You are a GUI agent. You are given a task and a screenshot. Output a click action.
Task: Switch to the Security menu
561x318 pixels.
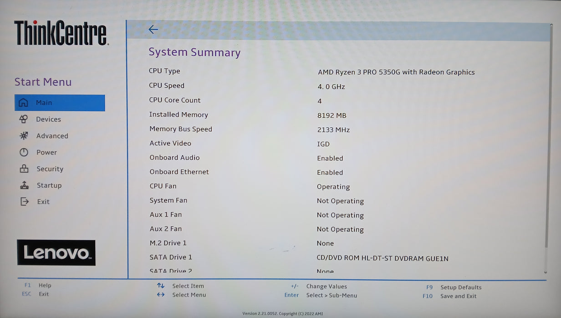coord(50,169)
